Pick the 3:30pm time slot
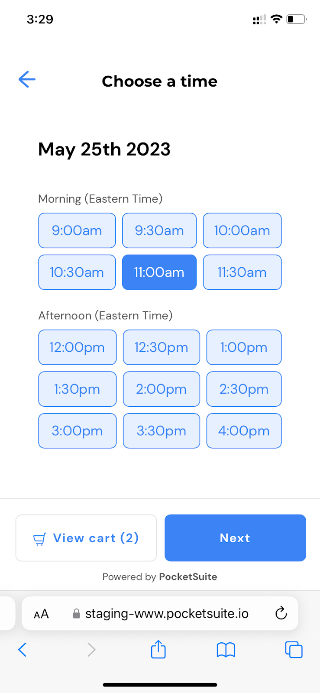This screenshot has height=693, width=320. coord(162,431)
